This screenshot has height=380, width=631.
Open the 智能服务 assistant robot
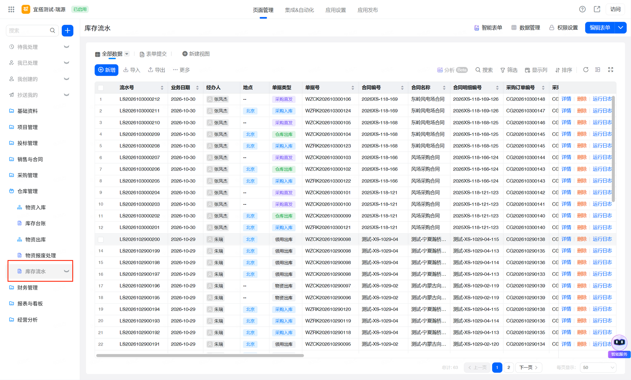point(619,343)
